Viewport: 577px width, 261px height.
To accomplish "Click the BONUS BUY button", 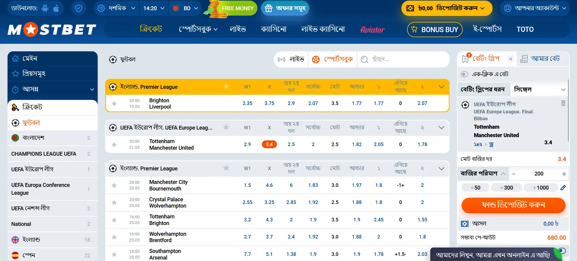I will pyautogui.click(x=435, y=29).
